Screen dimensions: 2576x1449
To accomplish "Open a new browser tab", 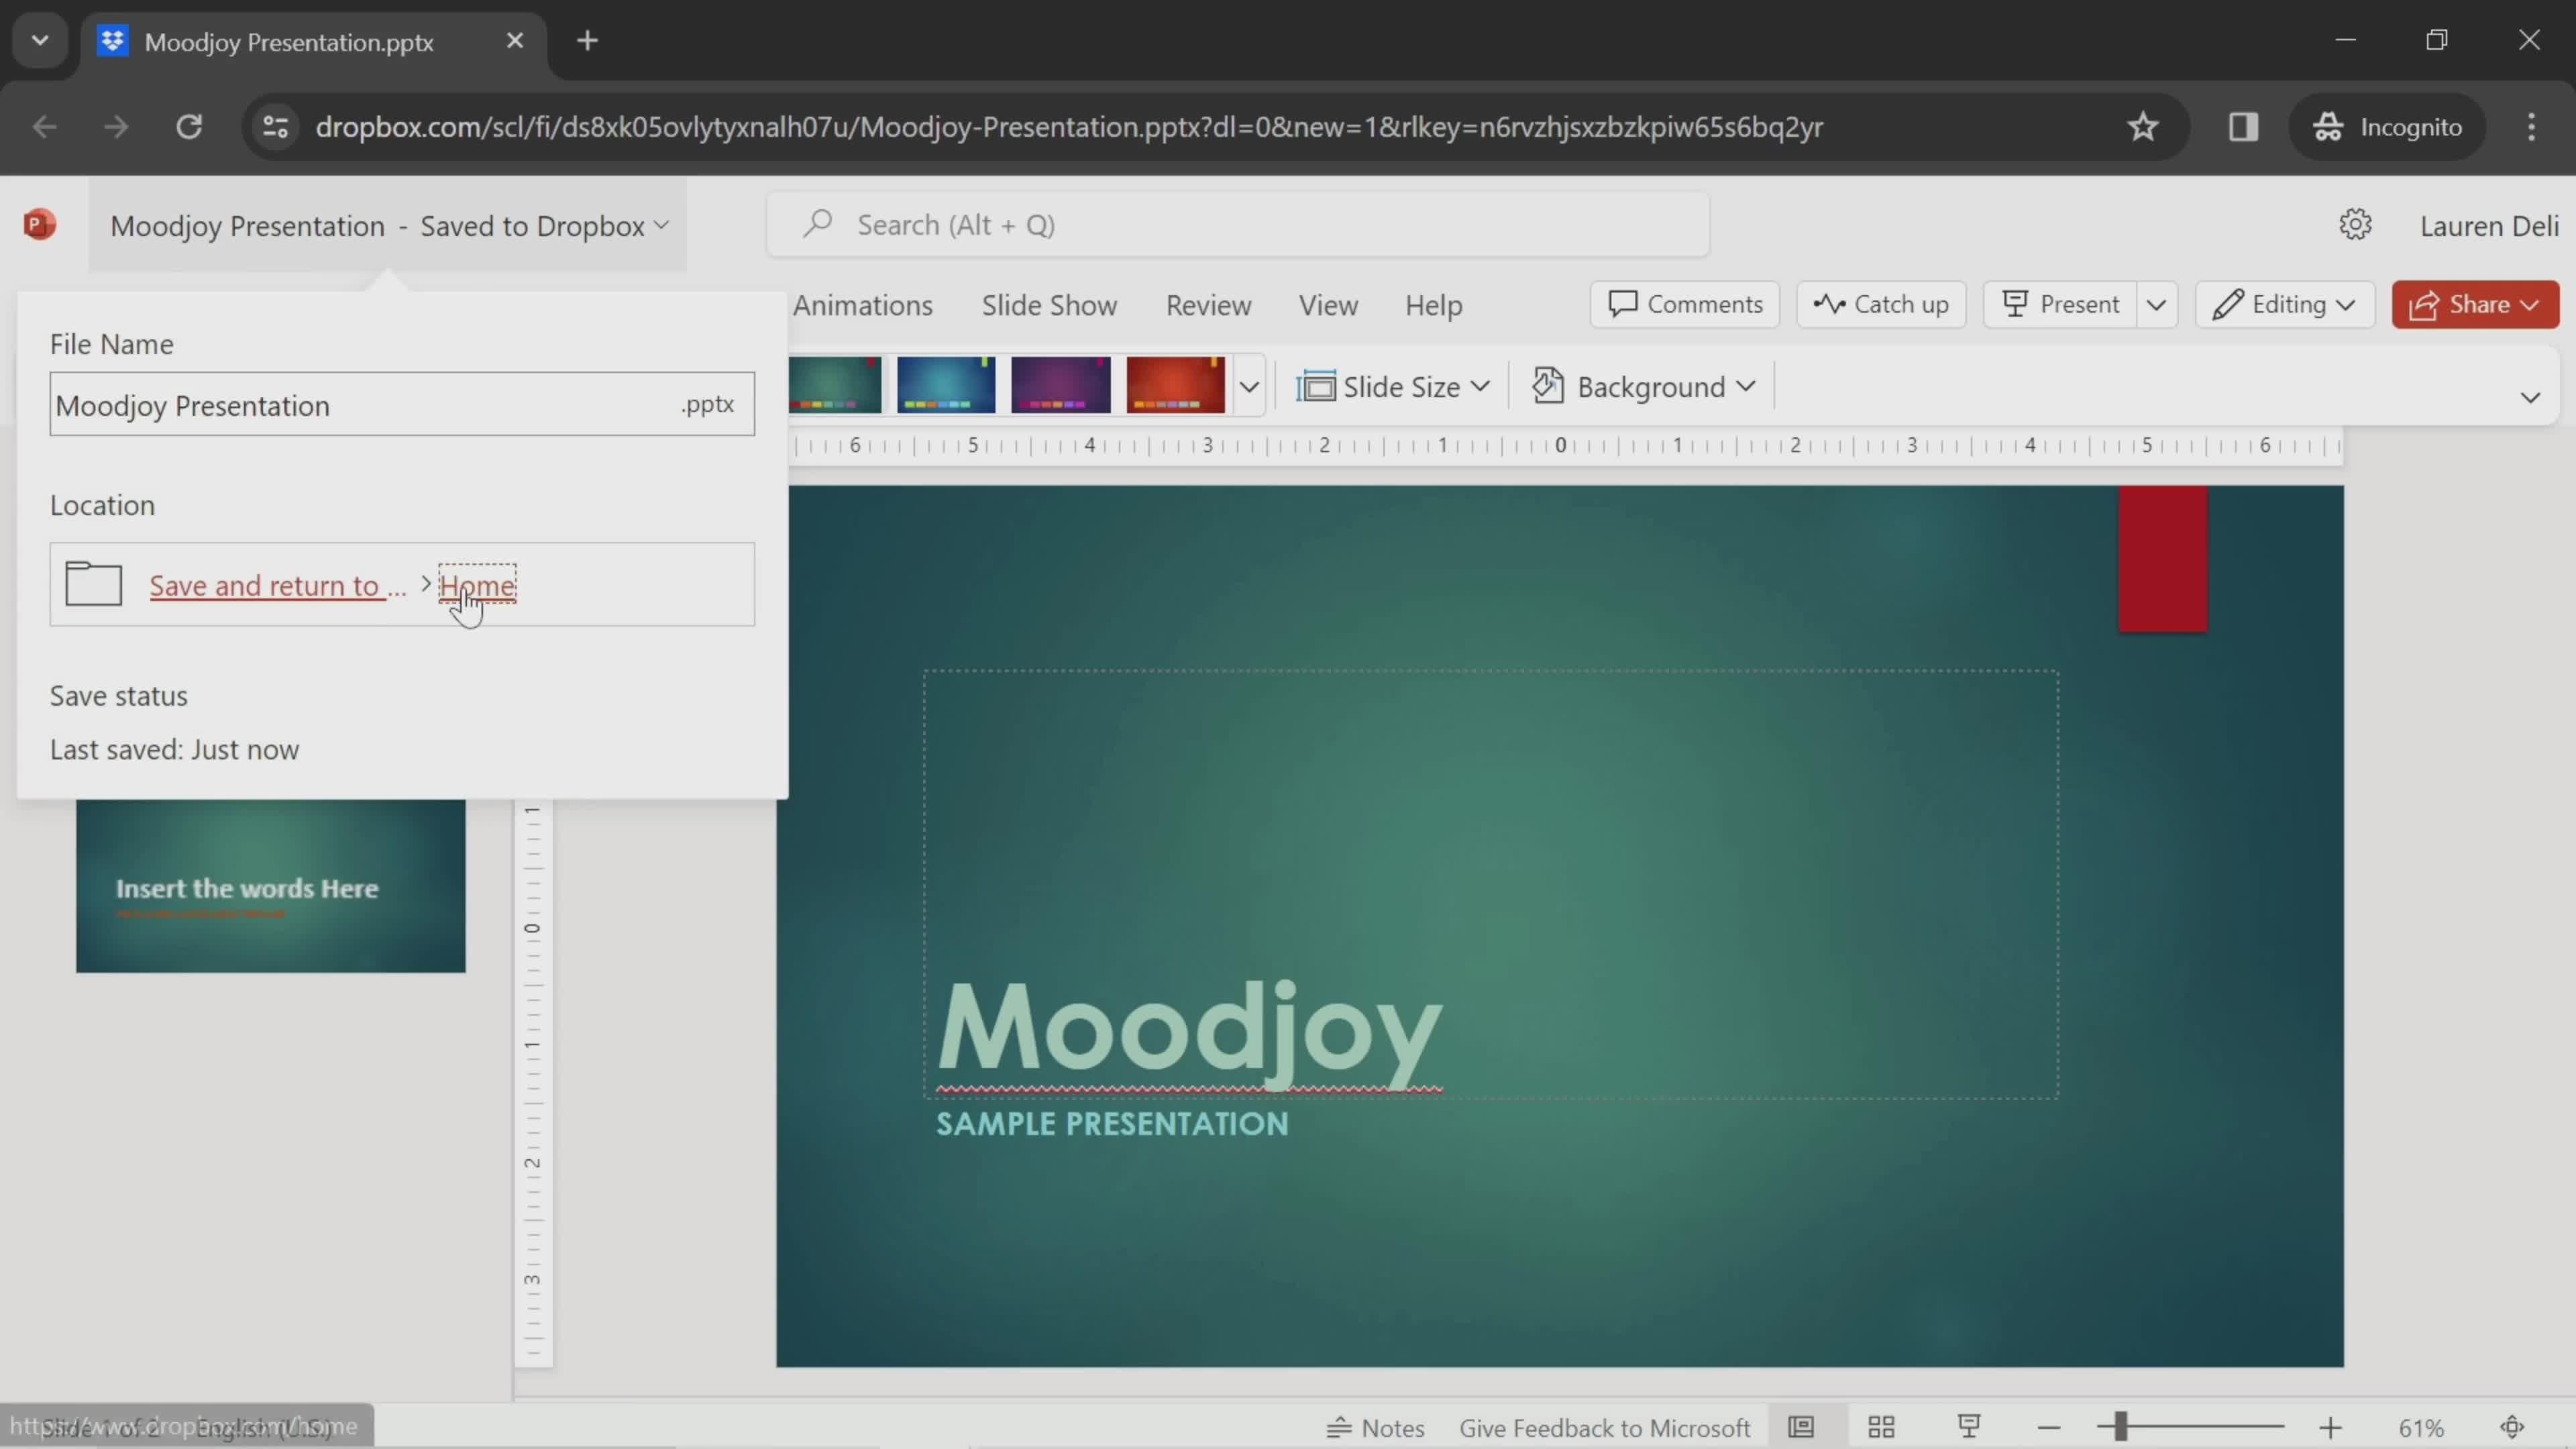I will coord(588,41).
